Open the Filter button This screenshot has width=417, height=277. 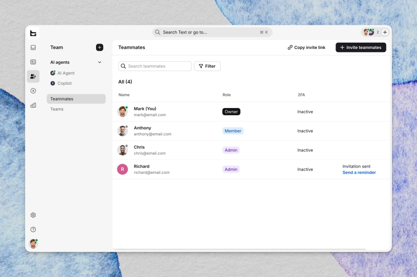pyautogui.click(x=207, y=66)
